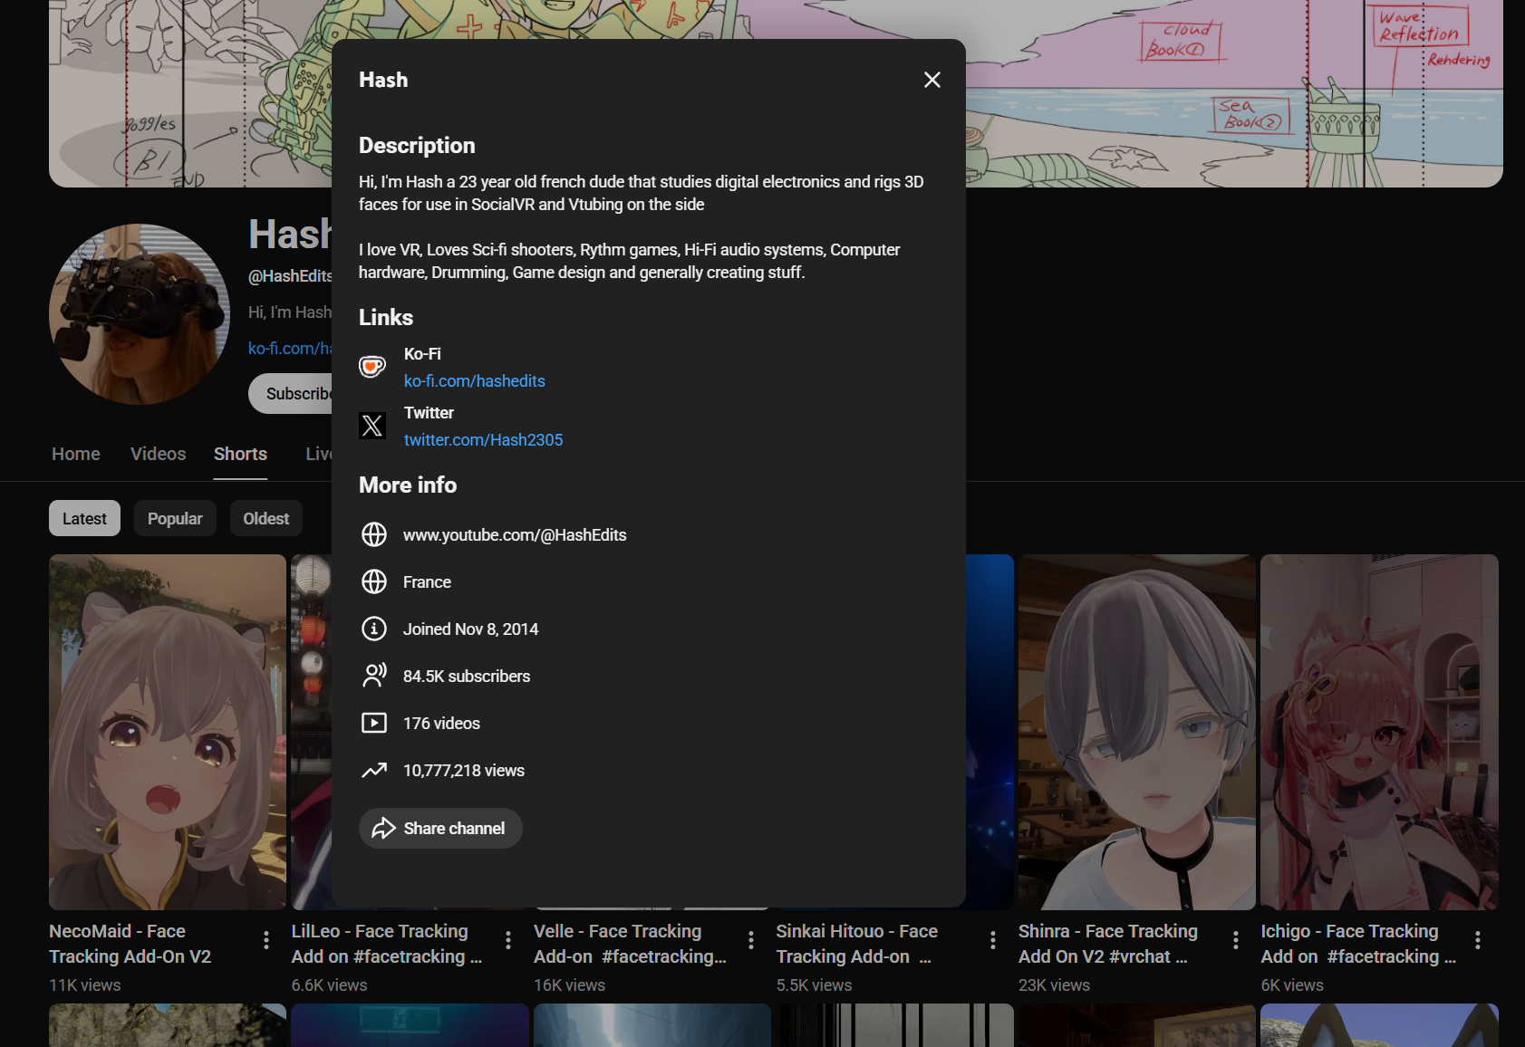1525x1047 pixels.
Task: Click the '11K views' count
Action: coord(85,985)
